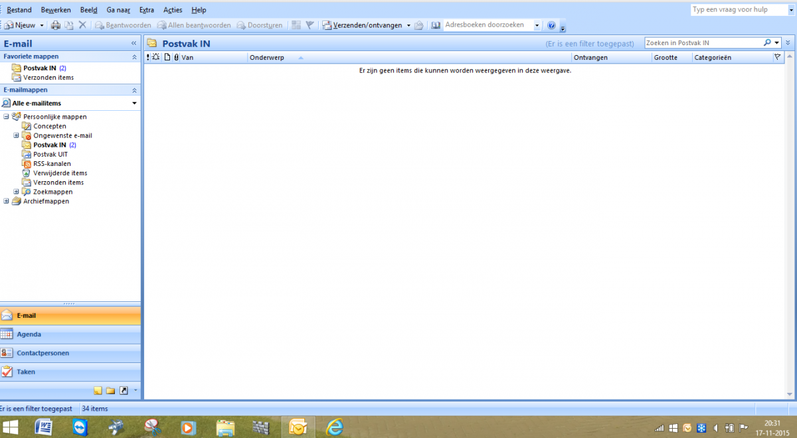Collapse the Persoonlijke mappen tree node

pyautogui.click(x=6, y=117)
